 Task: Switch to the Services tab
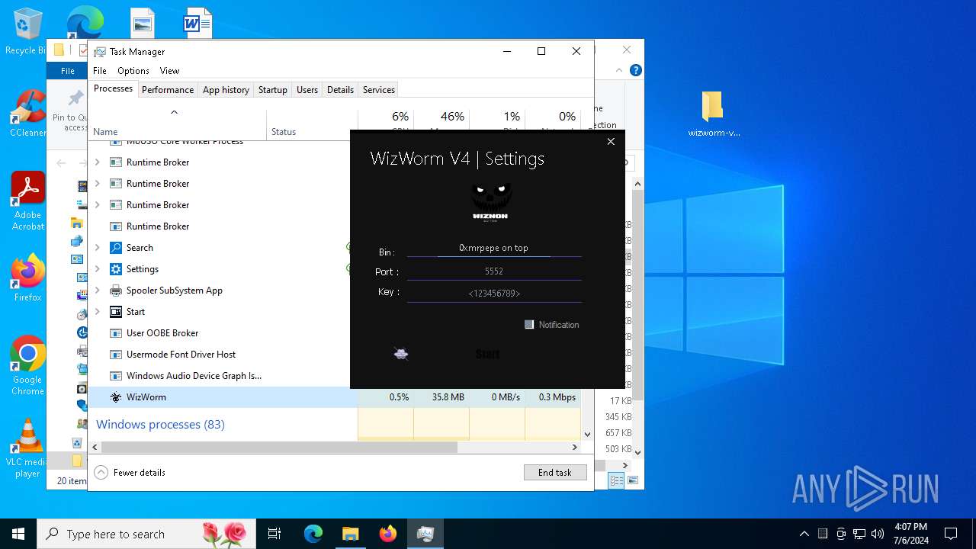379,89
